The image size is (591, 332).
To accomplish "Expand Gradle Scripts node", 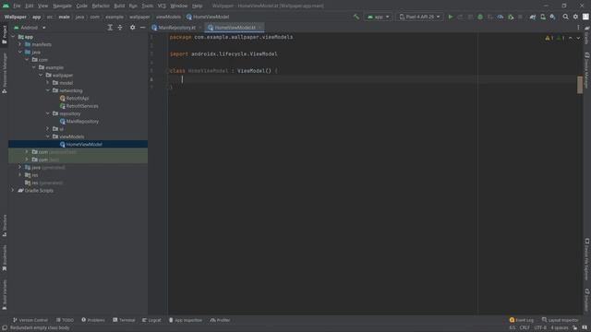I will [13, 191].
